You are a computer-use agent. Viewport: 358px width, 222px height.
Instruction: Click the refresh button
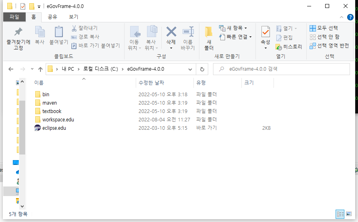tap(202, 69)
